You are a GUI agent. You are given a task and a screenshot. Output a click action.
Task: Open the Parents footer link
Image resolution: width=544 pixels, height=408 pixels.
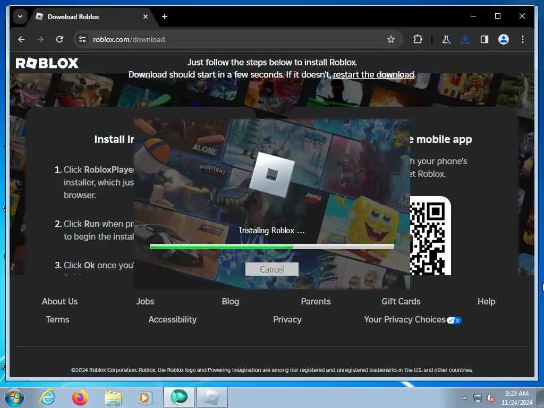click(x=316, y=302)
